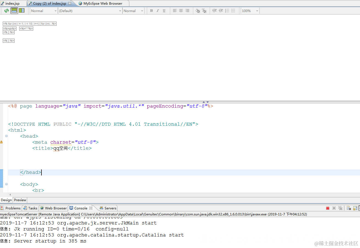Close Copy (2) of index.jsp tab
Screen dimensions: 360x248
coord(70,3)
